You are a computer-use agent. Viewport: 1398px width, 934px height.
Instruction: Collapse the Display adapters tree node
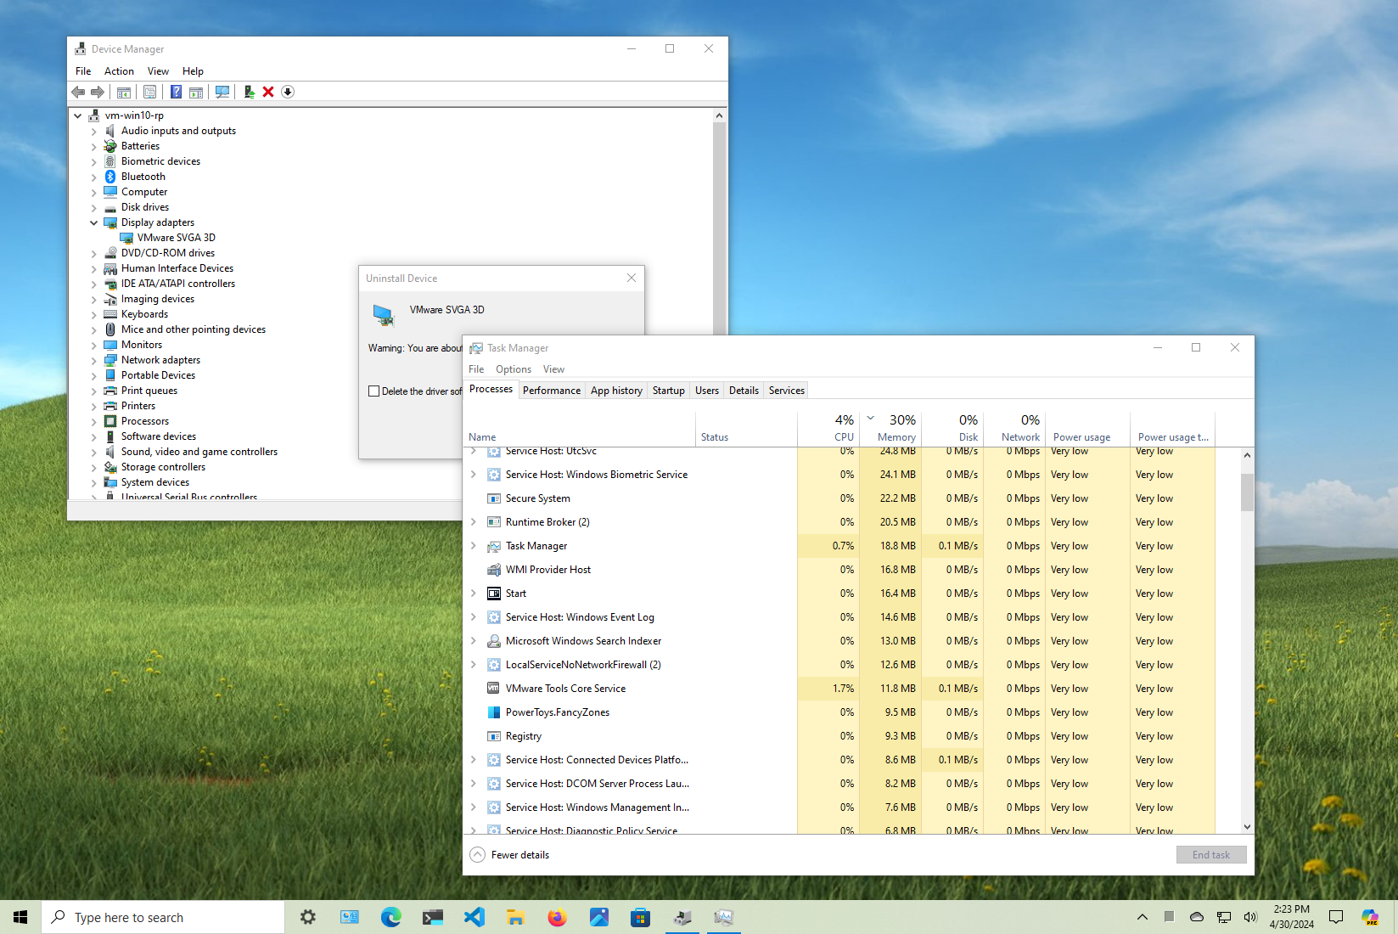pyautogui.click(x=93, y=222)
